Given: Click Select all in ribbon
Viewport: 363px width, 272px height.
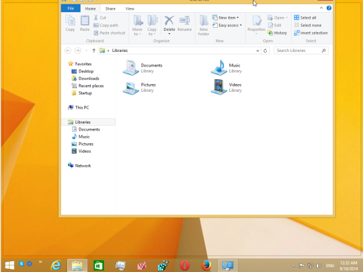Looking at the screenshot, I should point(305,18).
